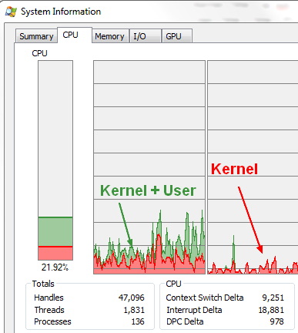Viewport: 298px width, 333px height.
Task: Switch to the I/O tab
Action: [146, 36]
